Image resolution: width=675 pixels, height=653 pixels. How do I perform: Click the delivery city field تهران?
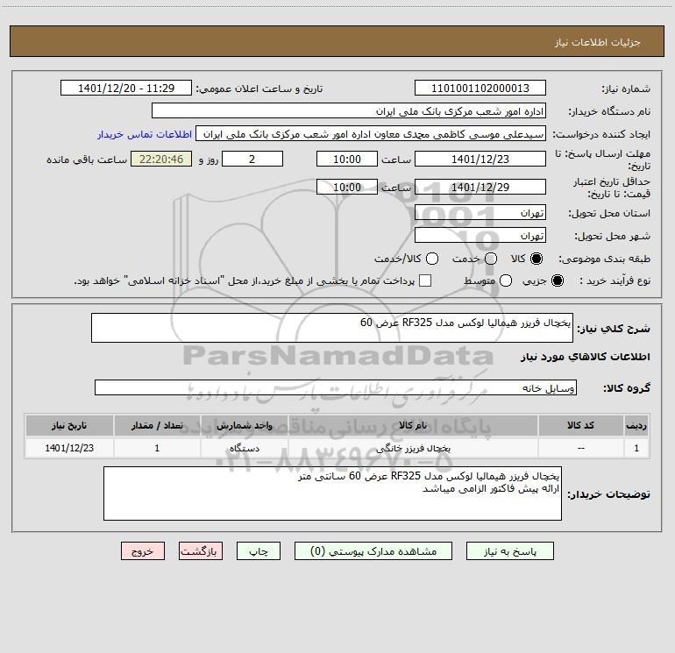tap(480, 236)
